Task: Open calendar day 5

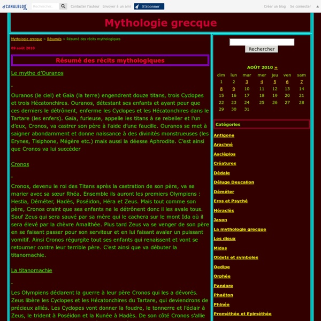Action: click(x=275, y=82)
